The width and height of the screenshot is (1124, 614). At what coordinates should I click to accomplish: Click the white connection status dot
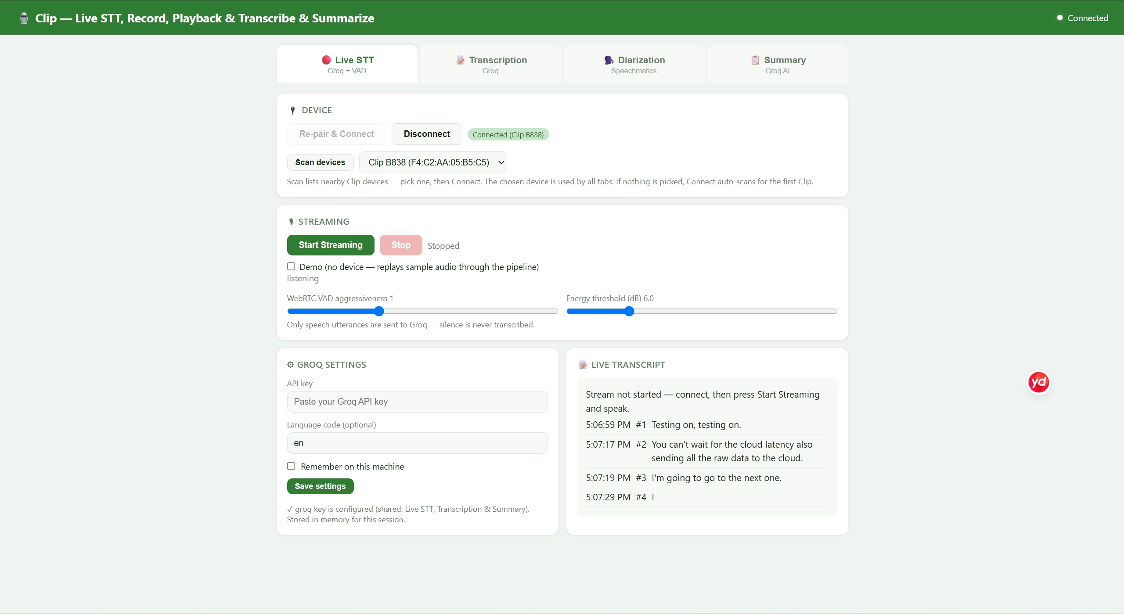coord(1059,18)
